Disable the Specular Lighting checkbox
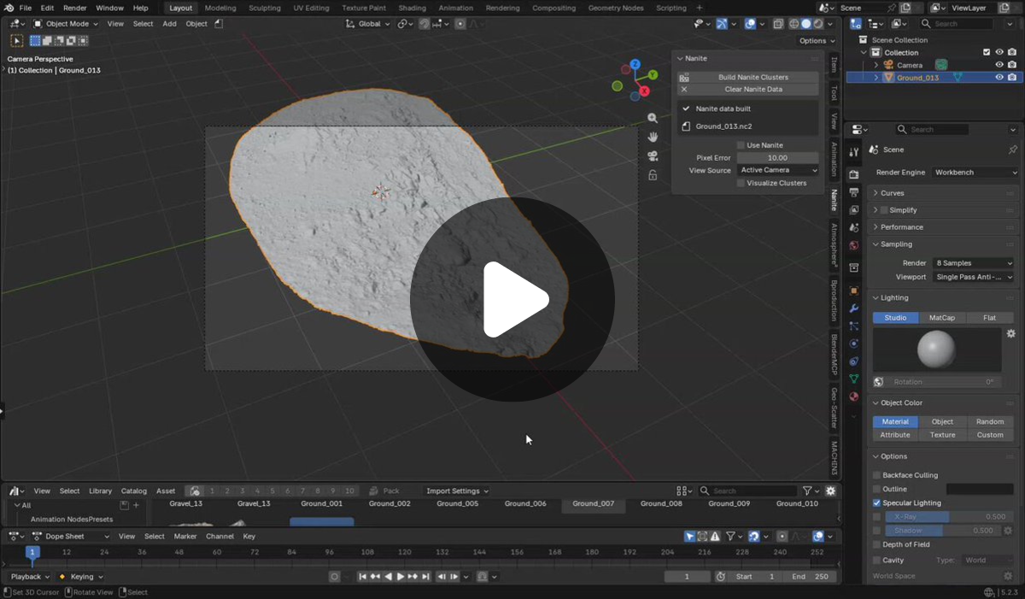The width and height of the screenshot is (1025, 599). pyautogui.click(x=876, y=503)
